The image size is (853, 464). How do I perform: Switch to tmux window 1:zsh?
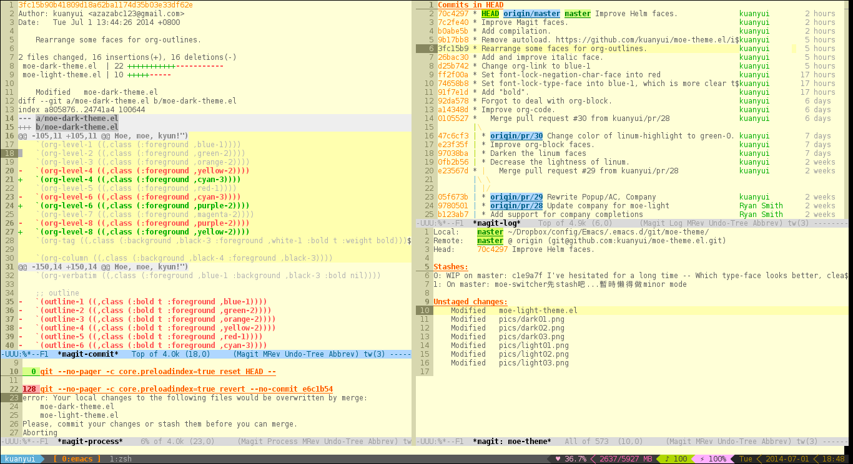pos(121,459)
